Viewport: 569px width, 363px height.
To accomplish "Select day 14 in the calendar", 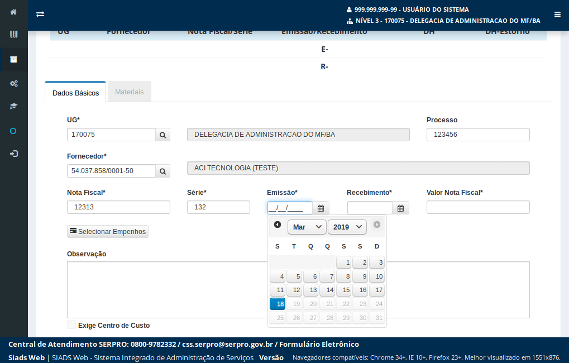I will [x=327, y=290].
